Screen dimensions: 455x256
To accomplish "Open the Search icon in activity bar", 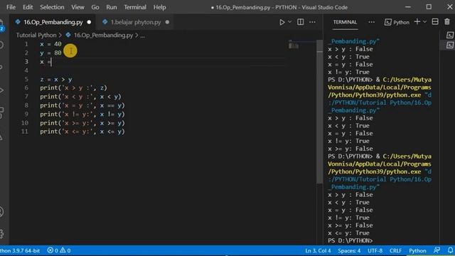I will (x=1, y=45).
